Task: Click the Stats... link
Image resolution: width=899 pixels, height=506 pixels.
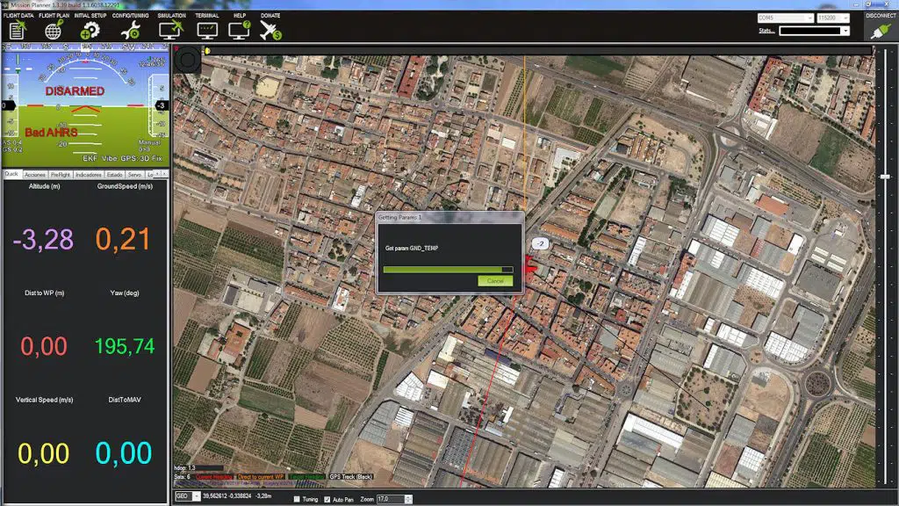Action: 766,31
